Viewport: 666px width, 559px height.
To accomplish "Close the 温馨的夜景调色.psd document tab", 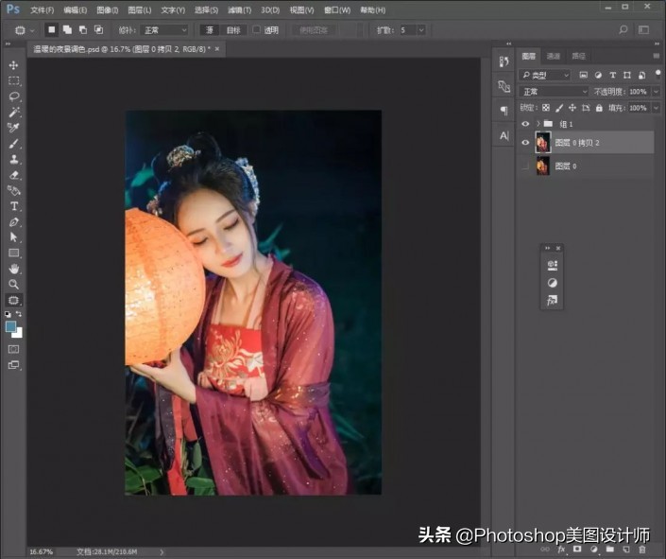I will click(x=217, y=49).
